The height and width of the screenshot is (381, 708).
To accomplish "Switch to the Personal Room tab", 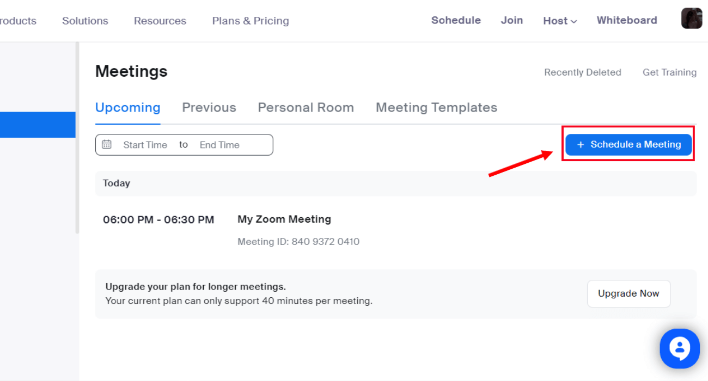I will click(x=306, y=108).
